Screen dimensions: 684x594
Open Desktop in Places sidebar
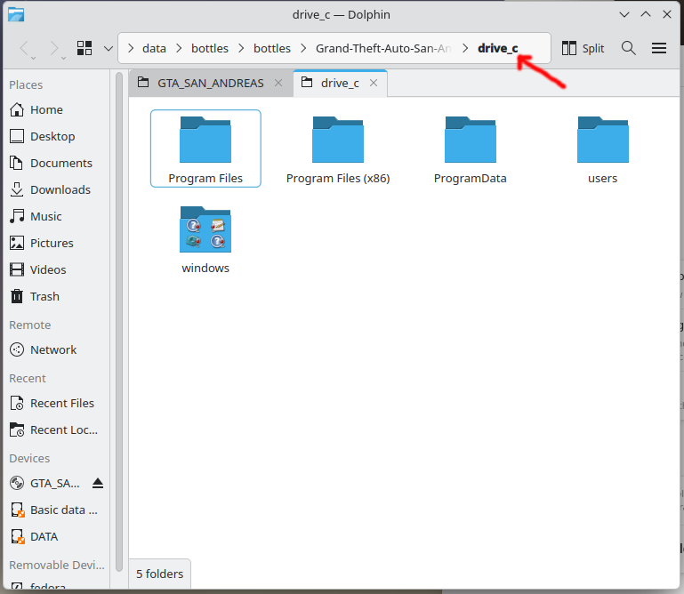coord(57,137)
